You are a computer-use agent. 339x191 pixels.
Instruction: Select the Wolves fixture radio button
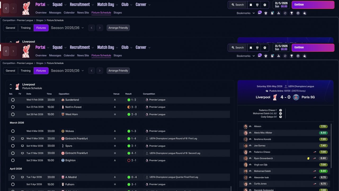click(13, 131)
